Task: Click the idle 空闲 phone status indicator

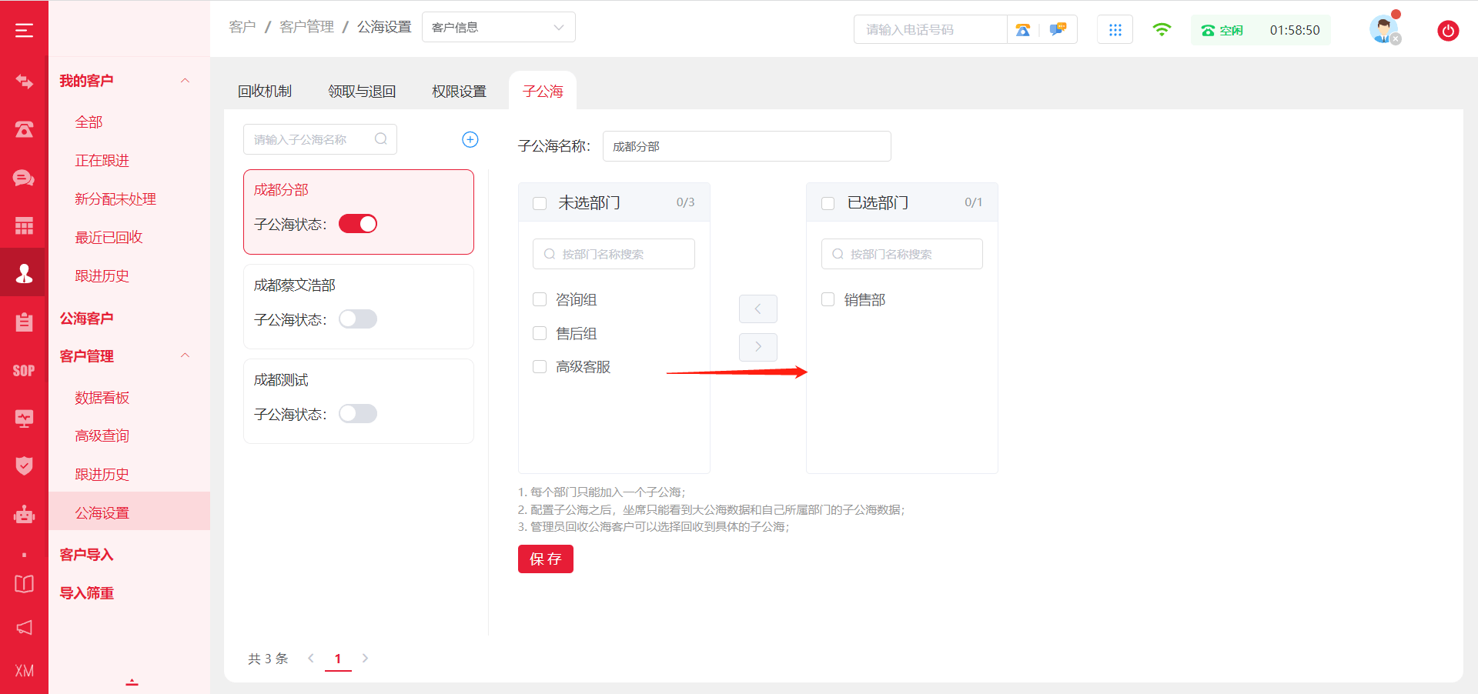Action: click(1222, 30)
